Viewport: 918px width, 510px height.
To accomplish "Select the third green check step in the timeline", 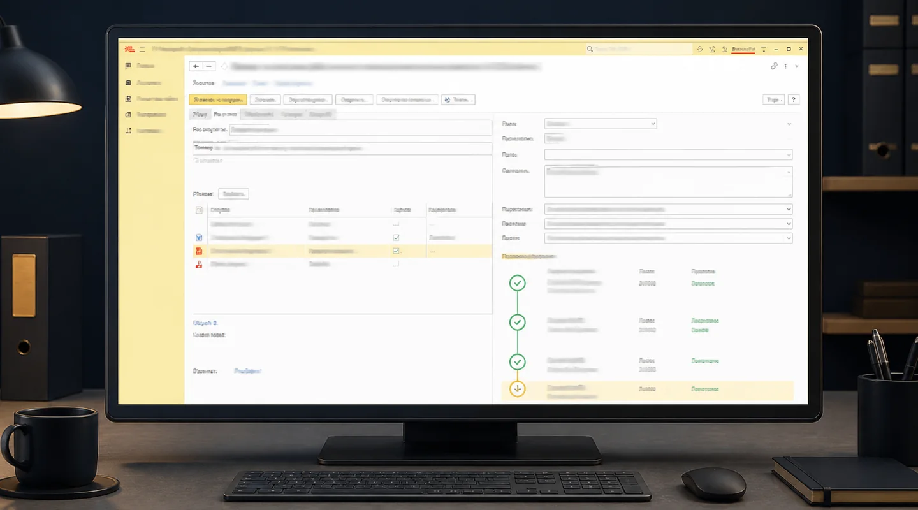I will point(518,362).
